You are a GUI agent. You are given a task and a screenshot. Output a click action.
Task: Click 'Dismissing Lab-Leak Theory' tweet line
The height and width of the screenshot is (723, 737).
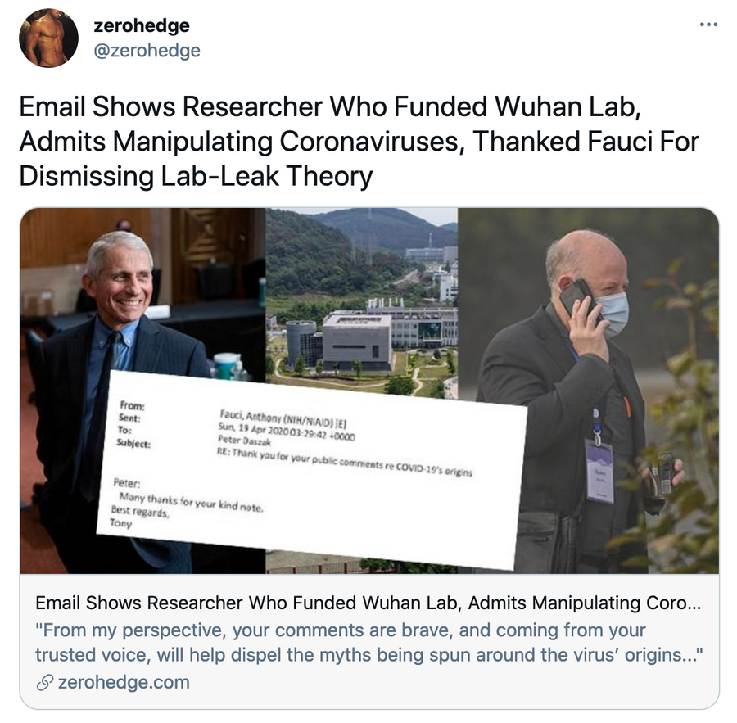click(196, 176)
